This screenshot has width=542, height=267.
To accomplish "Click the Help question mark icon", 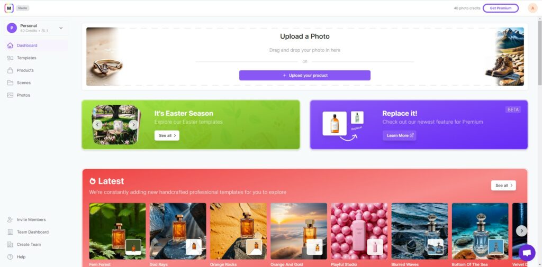I will 10,257.
